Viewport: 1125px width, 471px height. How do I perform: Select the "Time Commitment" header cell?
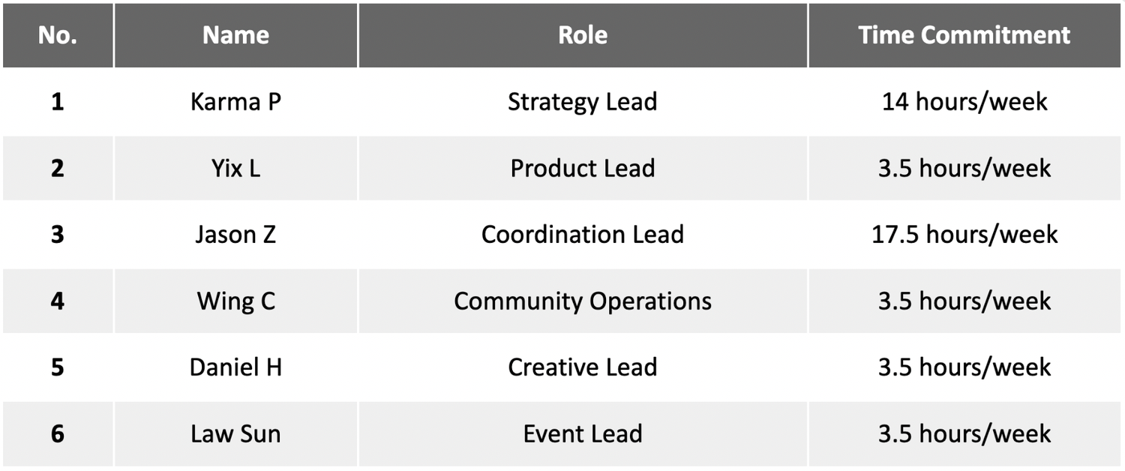(964, 35)
